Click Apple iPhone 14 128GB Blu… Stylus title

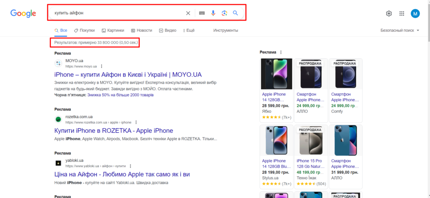[275, 164]
